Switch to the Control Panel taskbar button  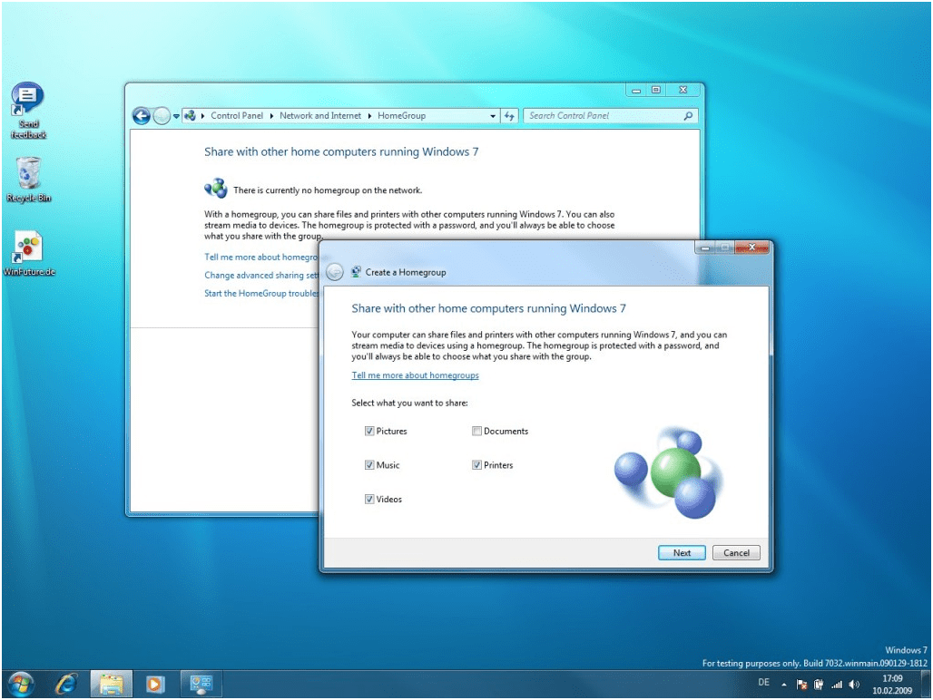click(201, 685)
